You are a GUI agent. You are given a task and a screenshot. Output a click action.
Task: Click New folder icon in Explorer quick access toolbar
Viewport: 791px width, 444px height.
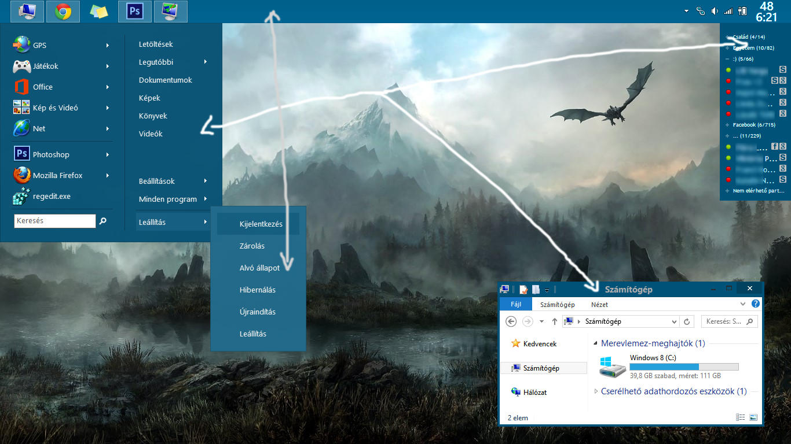point(536,289)
